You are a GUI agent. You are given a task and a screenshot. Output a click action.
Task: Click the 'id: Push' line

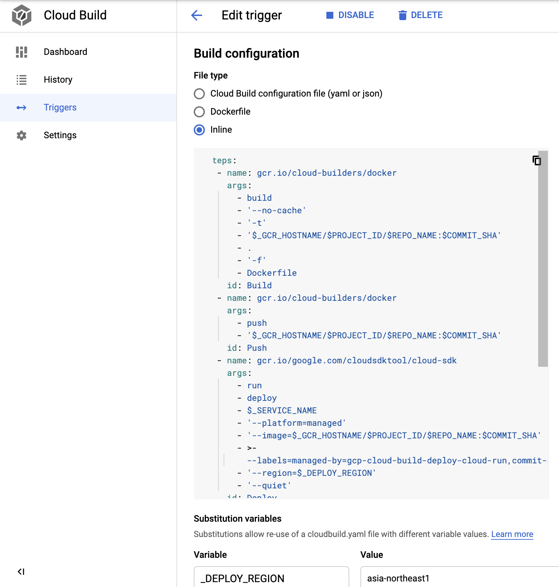[247, 348]
